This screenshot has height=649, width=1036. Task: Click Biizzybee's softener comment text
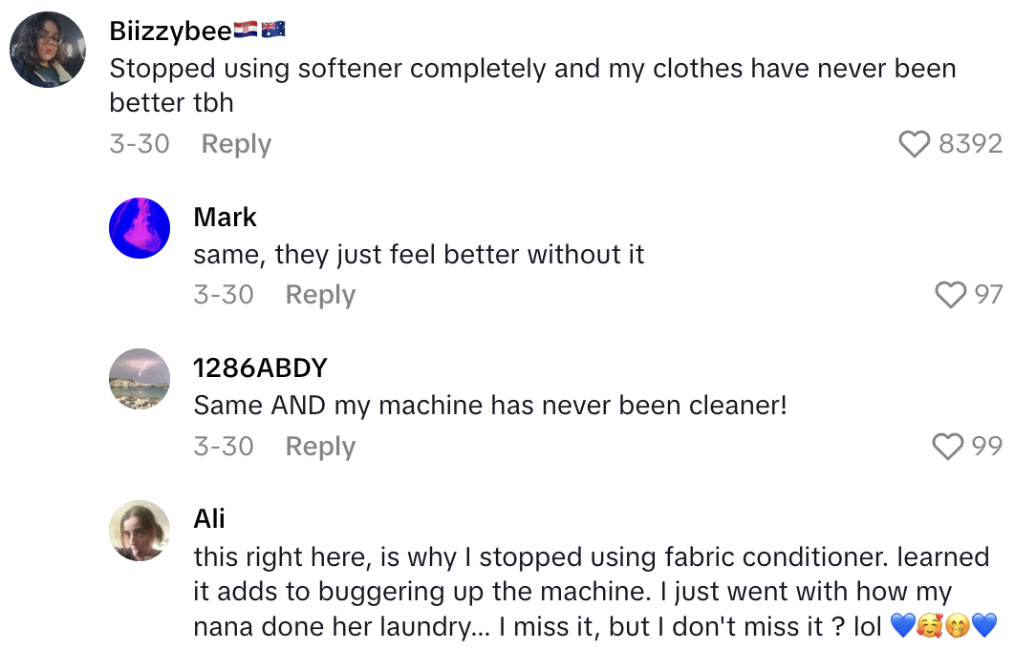531,84
